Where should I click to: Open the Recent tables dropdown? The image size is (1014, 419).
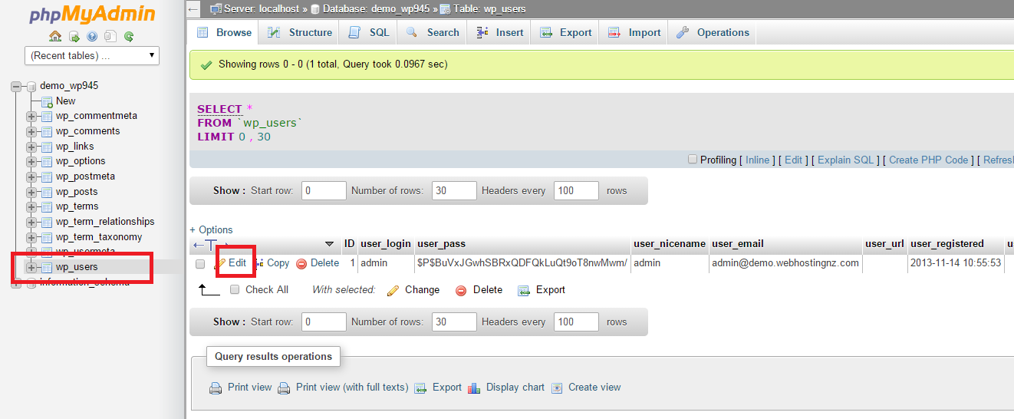click(92, 55)
